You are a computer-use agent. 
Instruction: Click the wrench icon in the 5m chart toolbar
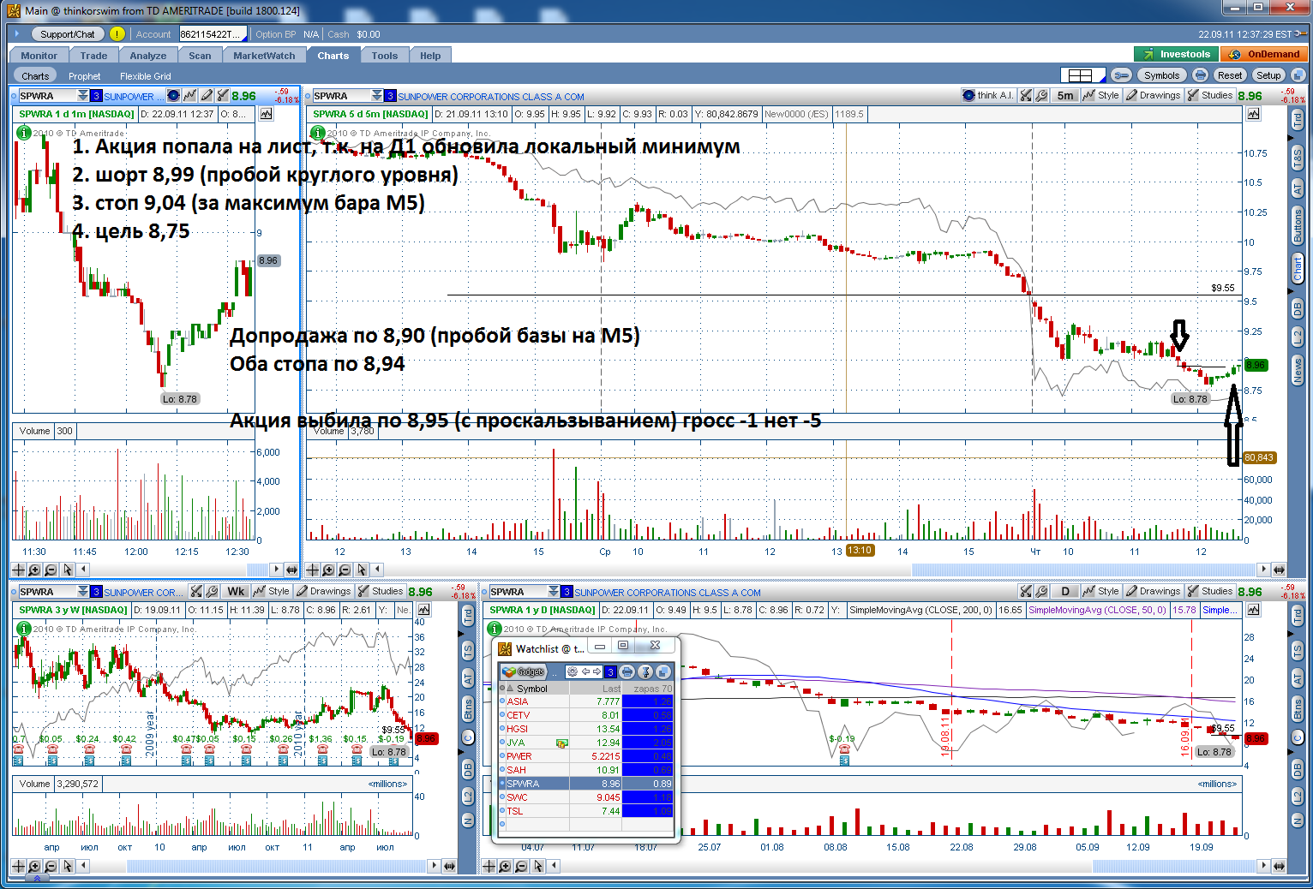1041,95
